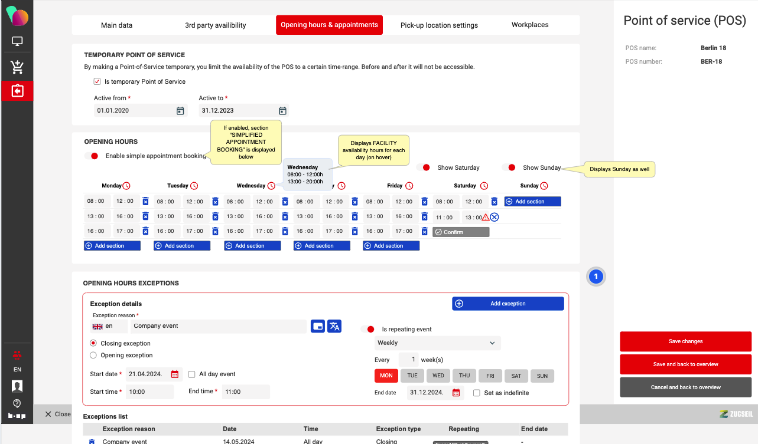Click the translate icon beside Exception reason
Screen dimensions: 758x444
[334, 326]
